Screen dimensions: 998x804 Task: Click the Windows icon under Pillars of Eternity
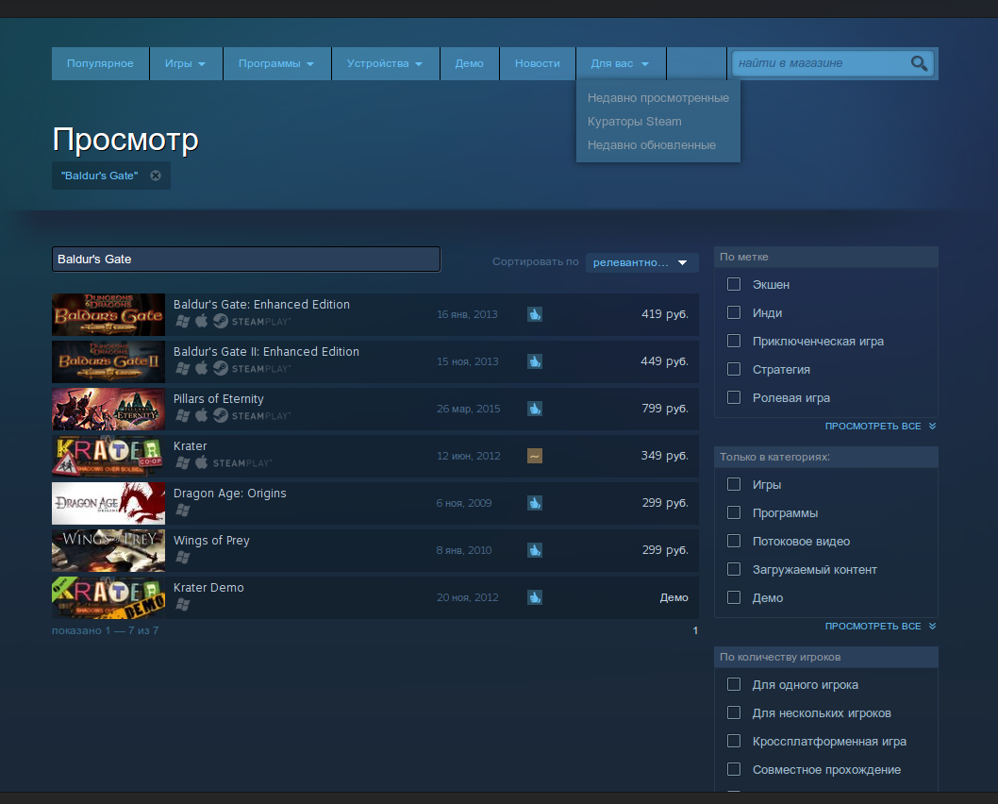point(183,415)
